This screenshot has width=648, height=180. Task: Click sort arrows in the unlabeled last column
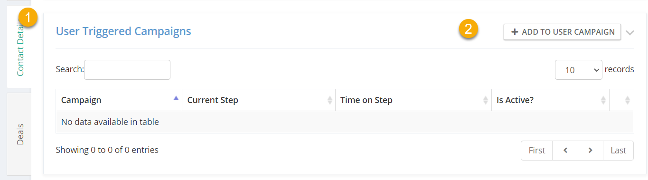[x=627, y=100]
